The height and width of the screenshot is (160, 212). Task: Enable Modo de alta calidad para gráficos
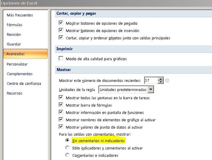tap(61, 58)
